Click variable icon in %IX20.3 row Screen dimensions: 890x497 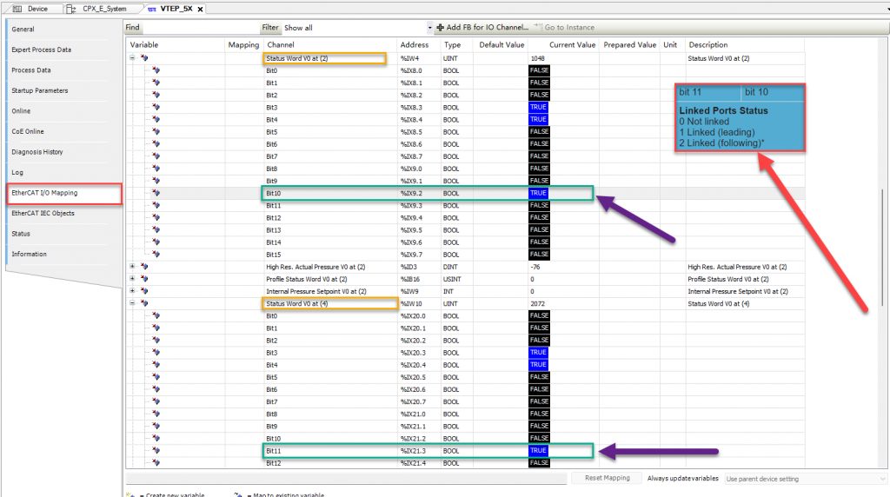(156, 352)
